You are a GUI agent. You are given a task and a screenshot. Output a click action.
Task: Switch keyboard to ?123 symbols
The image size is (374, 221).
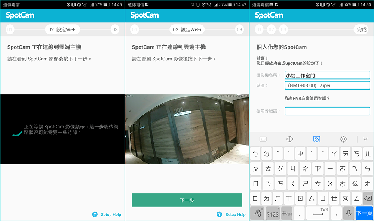tap(273, 213)
